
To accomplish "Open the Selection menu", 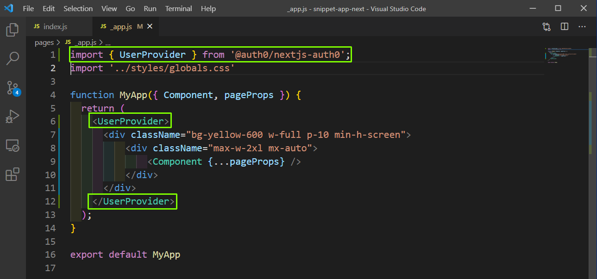I will pyautogui.click(x=78, y=9).
